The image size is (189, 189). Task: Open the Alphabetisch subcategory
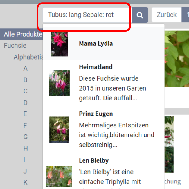pos(28,57)
